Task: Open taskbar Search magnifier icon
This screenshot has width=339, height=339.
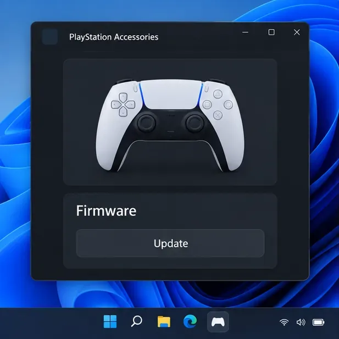Action: 137,321
